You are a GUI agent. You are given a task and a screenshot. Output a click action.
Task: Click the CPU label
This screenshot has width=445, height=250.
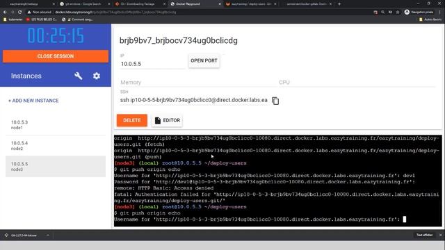(x=284, y=82)
